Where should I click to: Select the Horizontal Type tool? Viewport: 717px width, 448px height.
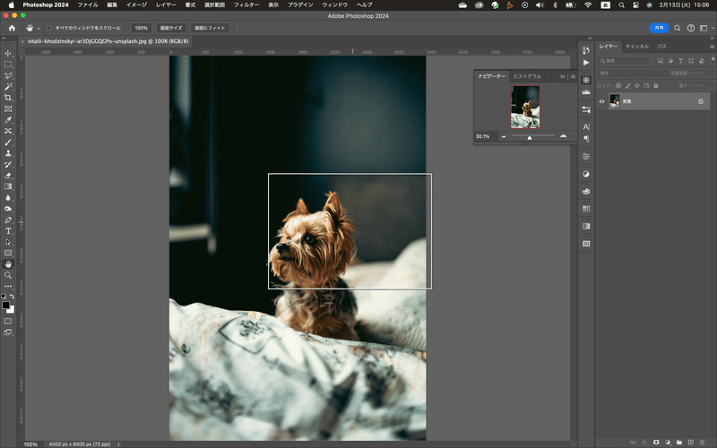(x=8, y=231)
